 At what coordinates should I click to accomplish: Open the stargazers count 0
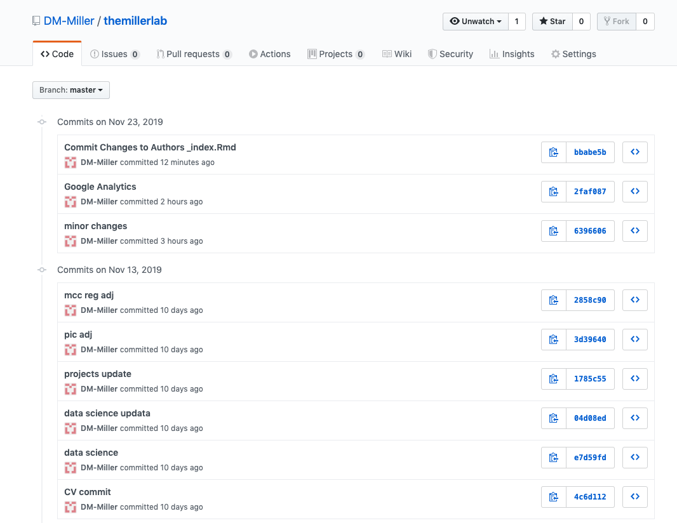point(581,22)
